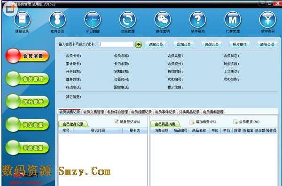Open the 微信营销 WeChat marketing icon
This screenshot has height=186, width=282.
pyautogui.click(x=163, y=20)
